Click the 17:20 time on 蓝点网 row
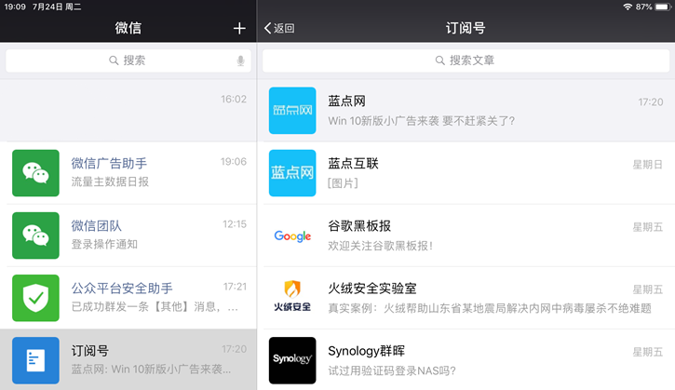 pos(651,102)
